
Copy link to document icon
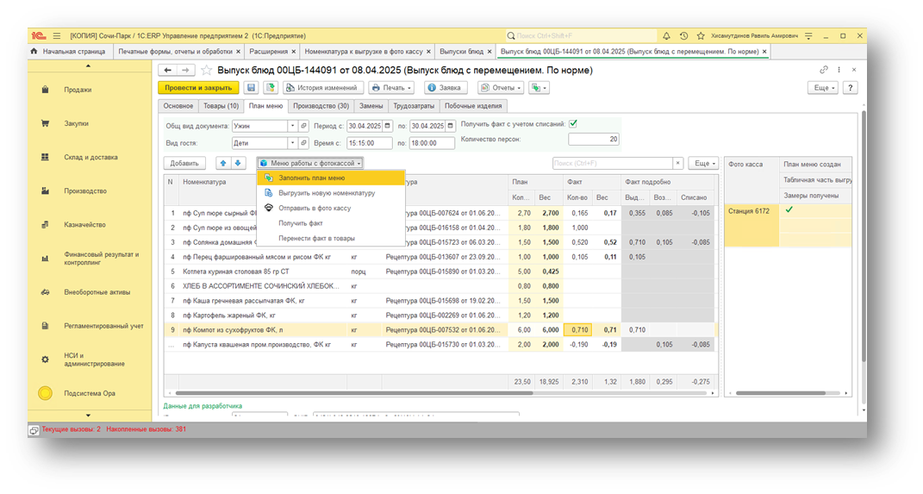pos(824,70)
